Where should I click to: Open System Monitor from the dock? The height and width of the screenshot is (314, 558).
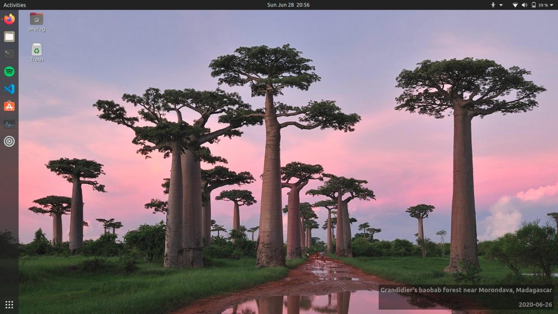(x=9, y=124)
